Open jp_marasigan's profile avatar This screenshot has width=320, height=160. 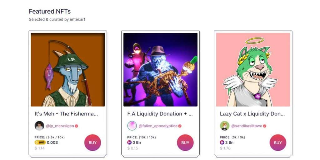39,126
